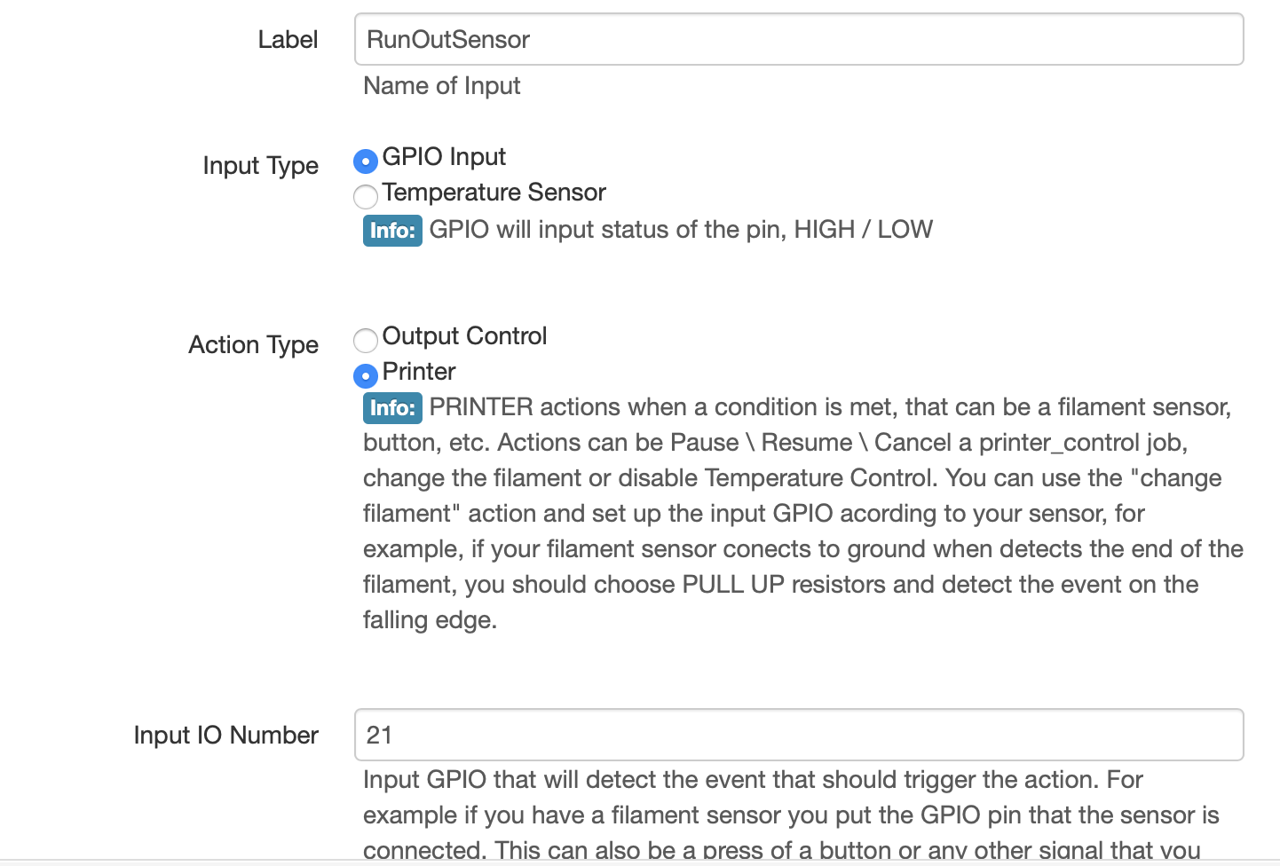Click the Input IO Number heading
1280x866 pixels.
coord(225,735)
